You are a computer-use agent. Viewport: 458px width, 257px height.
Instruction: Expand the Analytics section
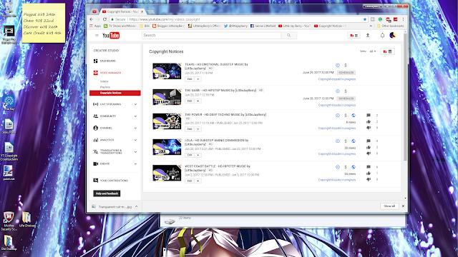click(135, 140)
